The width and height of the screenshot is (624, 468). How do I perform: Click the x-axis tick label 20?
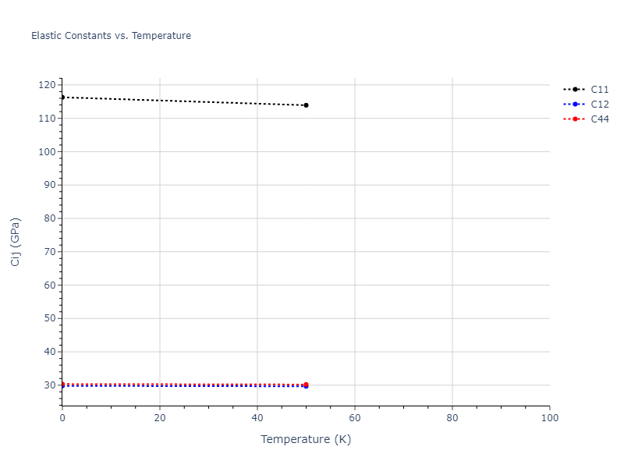(160, 418)
